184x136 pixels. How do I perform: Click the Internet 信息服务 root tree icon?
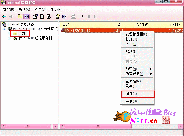4,24
